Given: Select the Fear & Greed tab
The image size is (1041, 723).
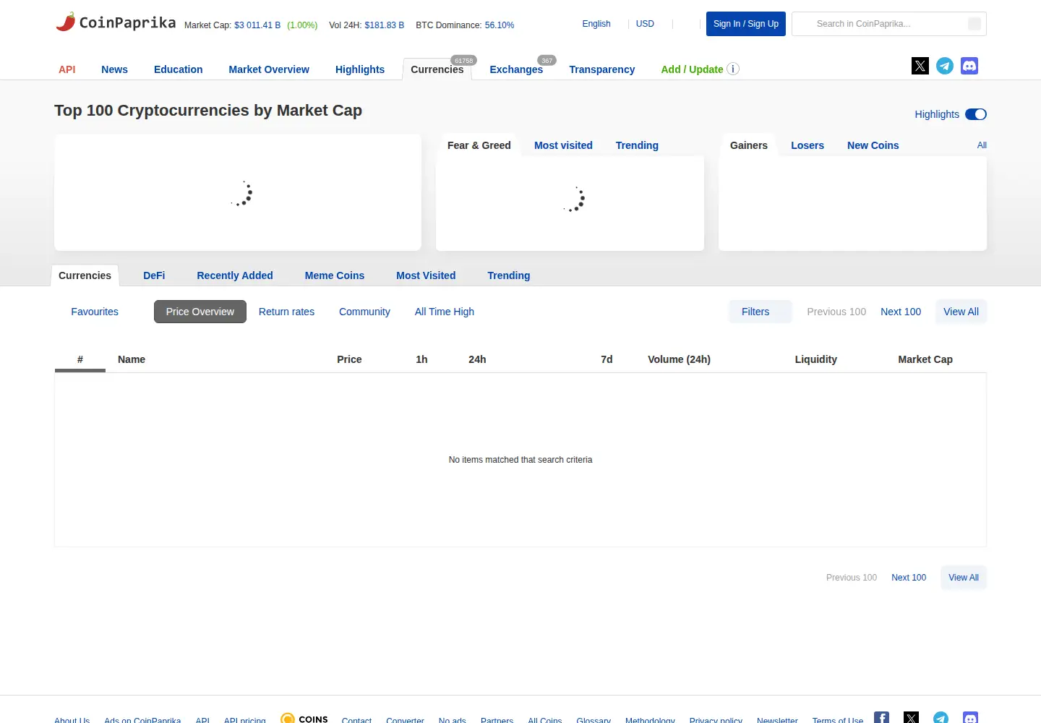Looking at the screenshot, I should (479, 145).
